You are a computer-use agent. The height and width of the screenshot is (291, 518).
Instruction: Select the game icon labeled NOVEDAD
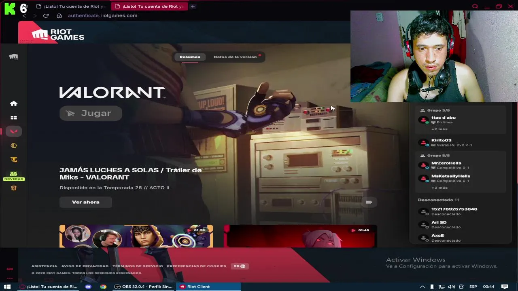pos(14,176)
